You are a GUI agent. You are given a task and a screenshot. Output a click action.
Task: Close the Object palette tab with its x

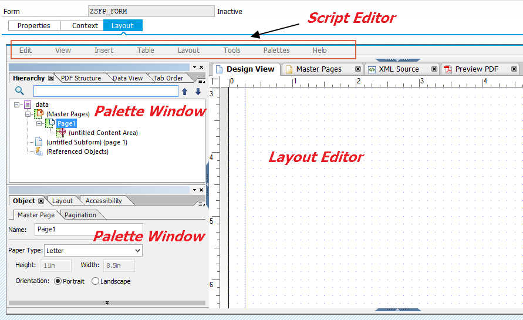[x=41, y=201]
